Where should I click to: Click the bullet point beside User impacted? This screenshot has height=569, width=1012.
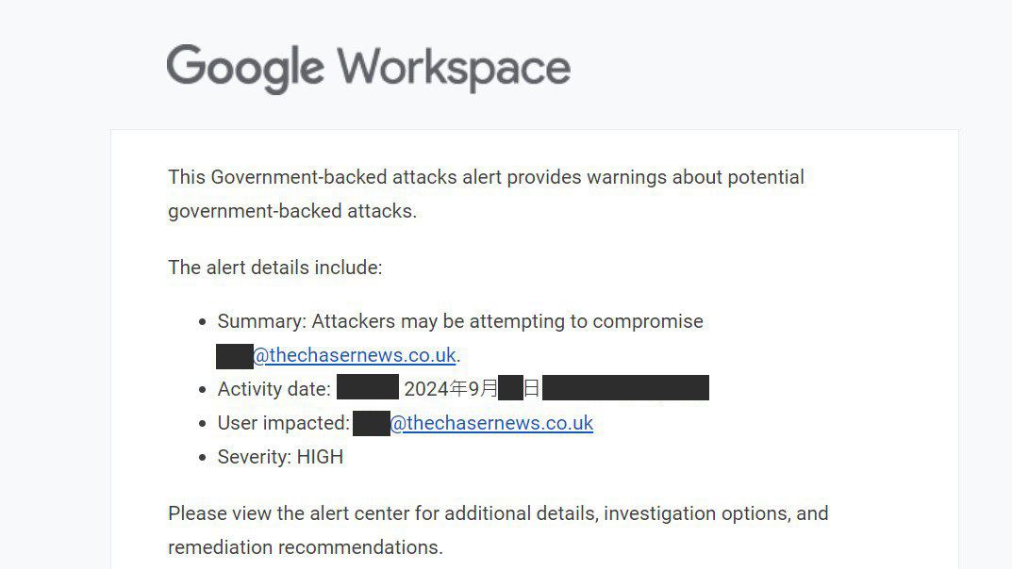point(202,424)
